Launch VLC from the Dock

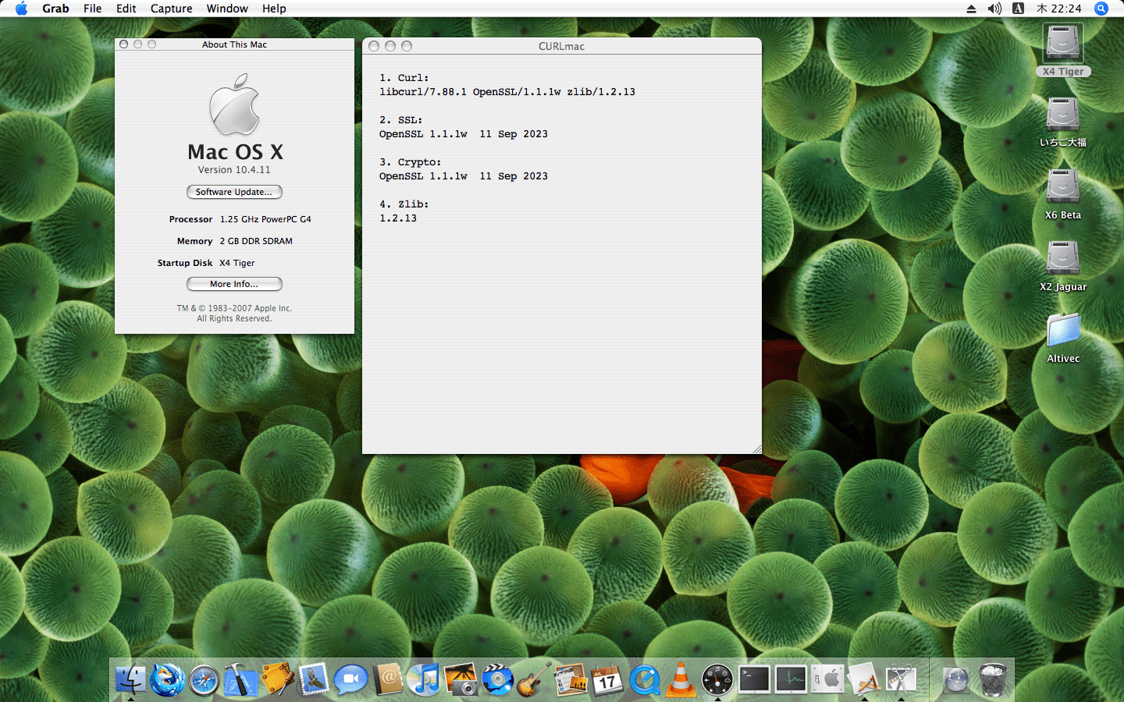point(681,680)
